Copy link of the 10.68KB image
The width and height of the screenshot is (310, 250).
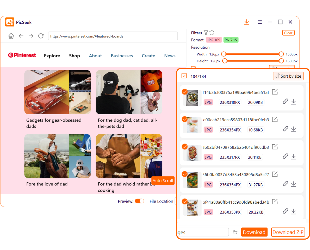[x=285, y=129]
